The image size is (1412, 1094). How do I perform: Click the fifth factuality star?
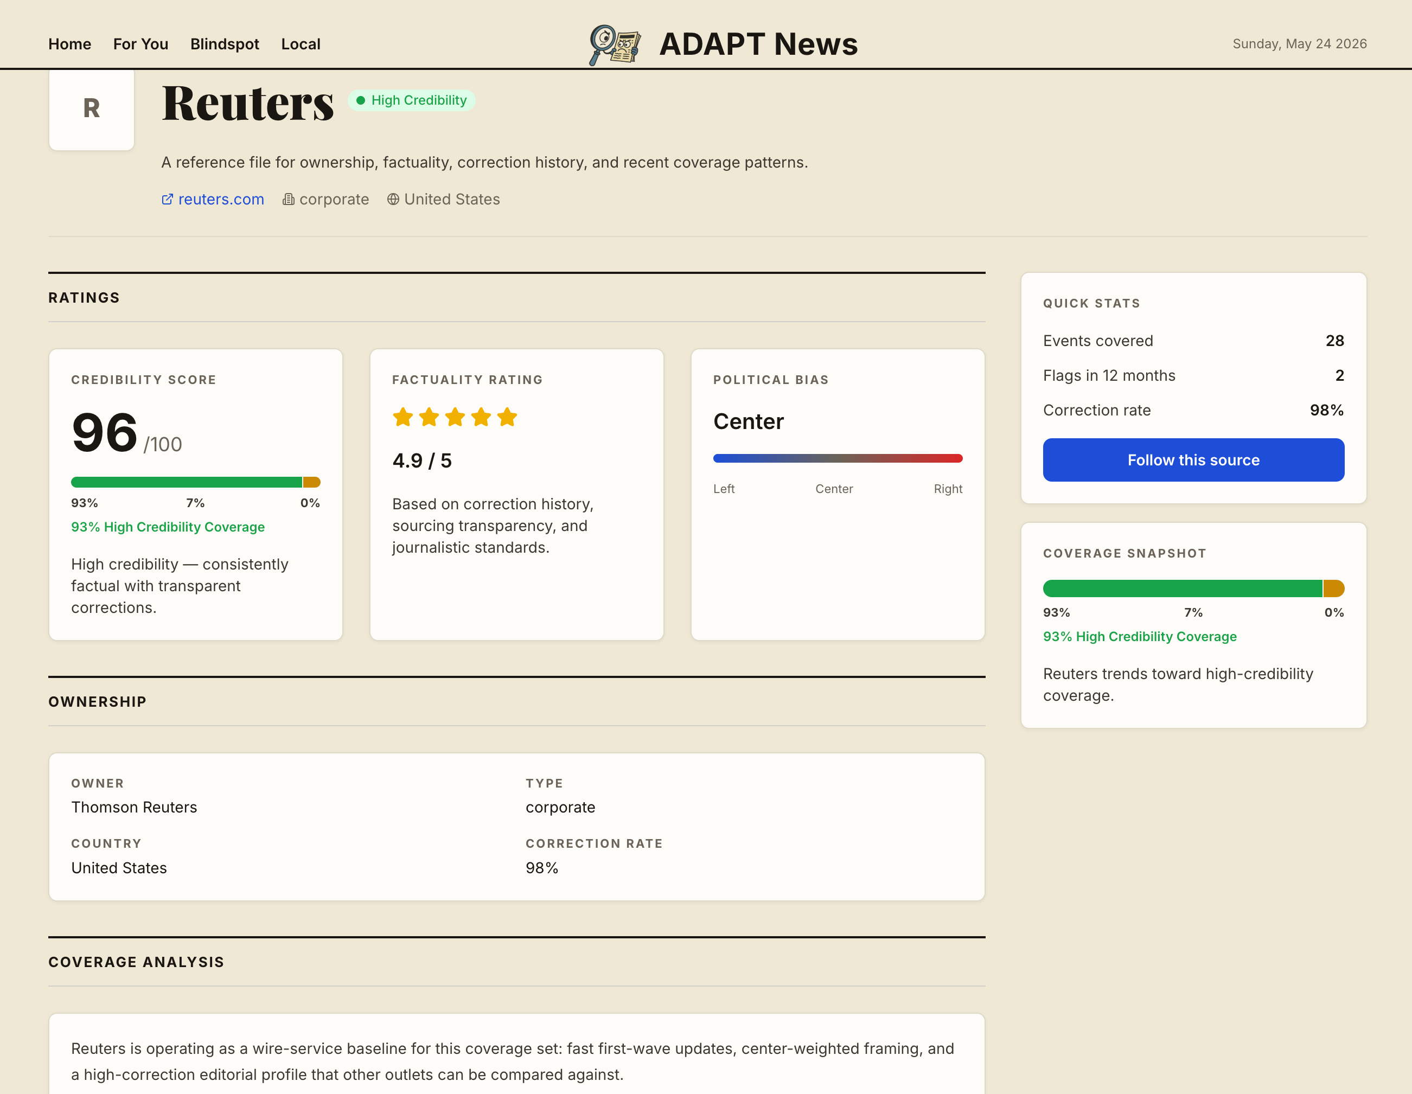(508, 417)
